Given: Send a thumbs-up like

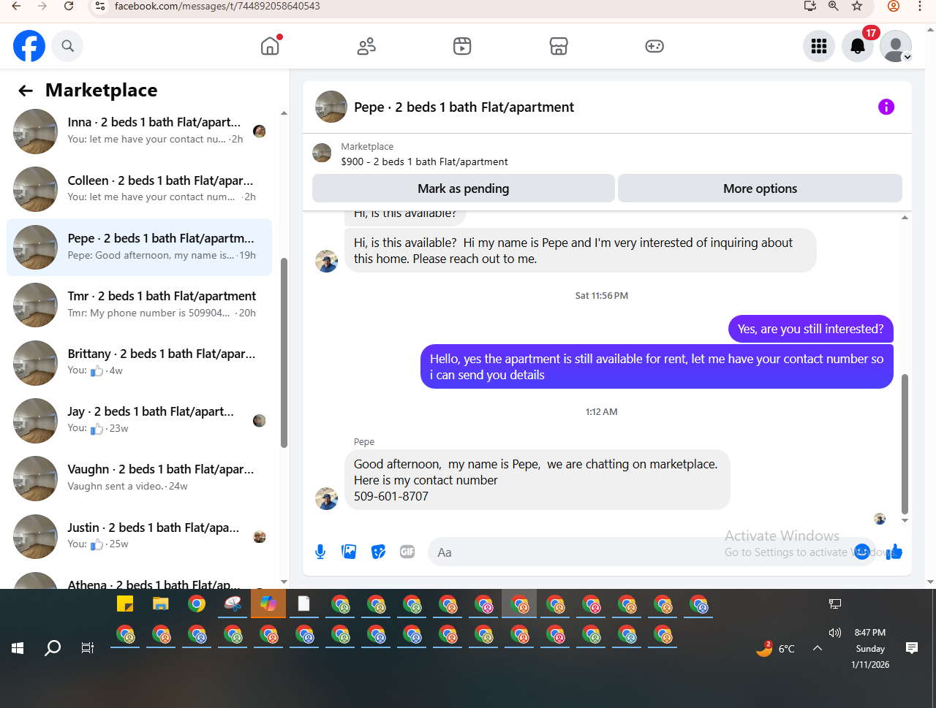Looking at the screenshot, I should point(894,552).
